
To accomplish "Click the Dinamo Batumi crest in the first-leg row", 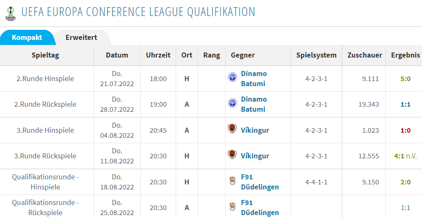I will [x=232, y=78].
